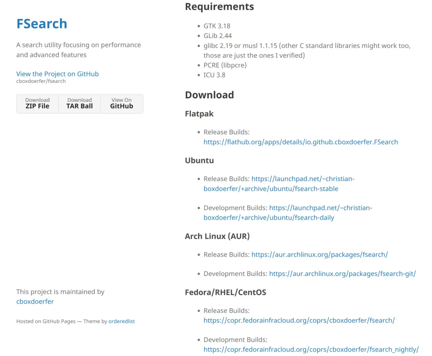Open the cboxdoerfer maintainer profile link
Viewport: 432px width, 356px height.
pos(35,302)
